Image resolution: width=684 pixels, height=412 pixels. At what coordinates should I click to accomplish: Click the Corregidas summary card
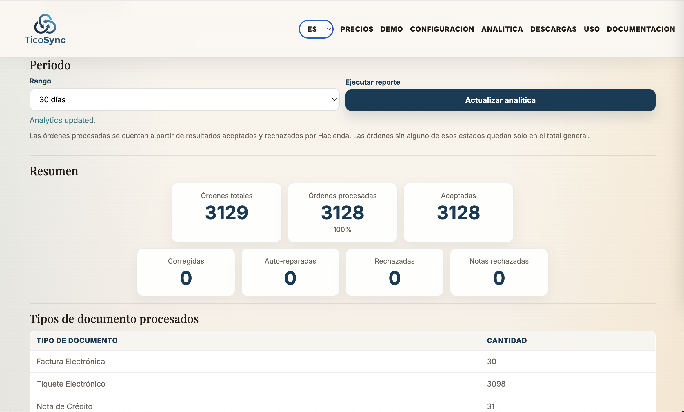pyautogui.click(x=186, y=272)
